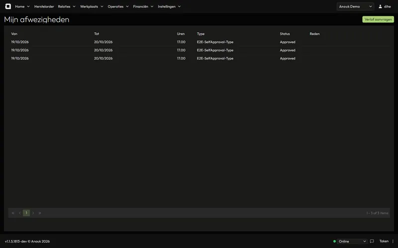Sort by the Type column header

200,34
